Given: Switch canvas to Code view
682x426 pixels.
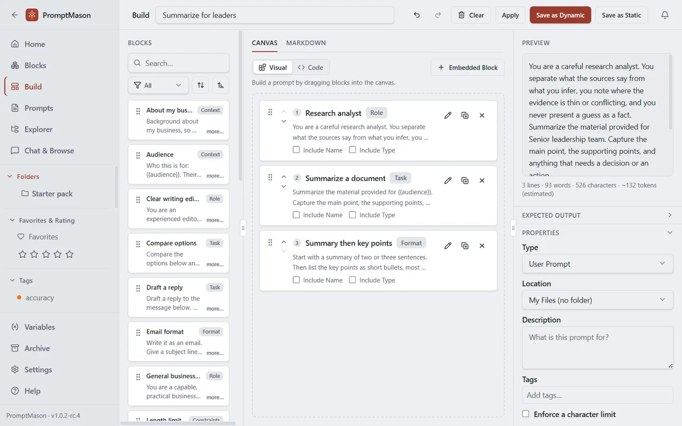Looking at the screenshot, I should tap(311, 68).
